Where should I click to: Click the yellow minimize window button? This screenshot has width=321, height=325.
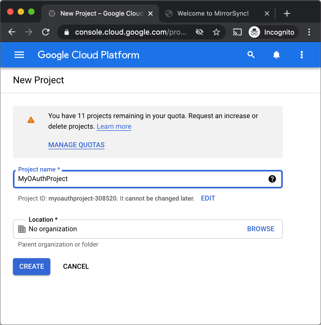21,12
